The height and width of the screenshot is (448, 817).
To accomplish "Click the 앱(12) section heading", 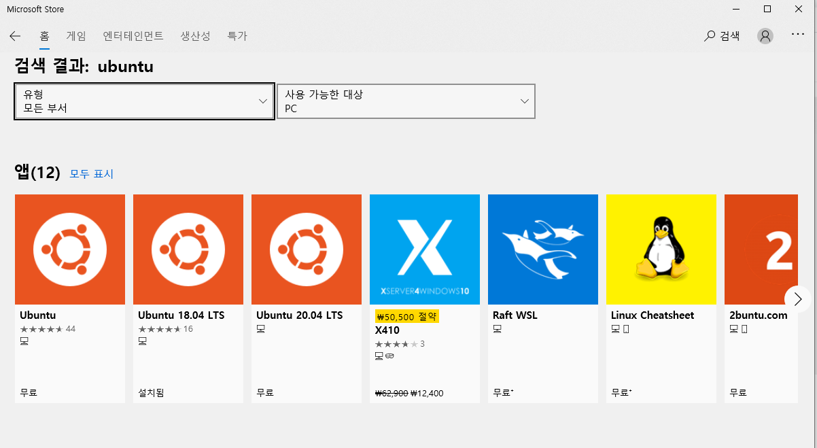I will coord(37,173).
